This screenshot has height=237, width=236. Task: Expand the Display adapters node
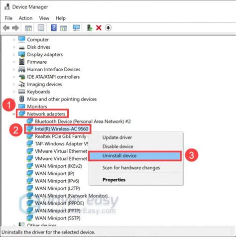click(14, 55)
